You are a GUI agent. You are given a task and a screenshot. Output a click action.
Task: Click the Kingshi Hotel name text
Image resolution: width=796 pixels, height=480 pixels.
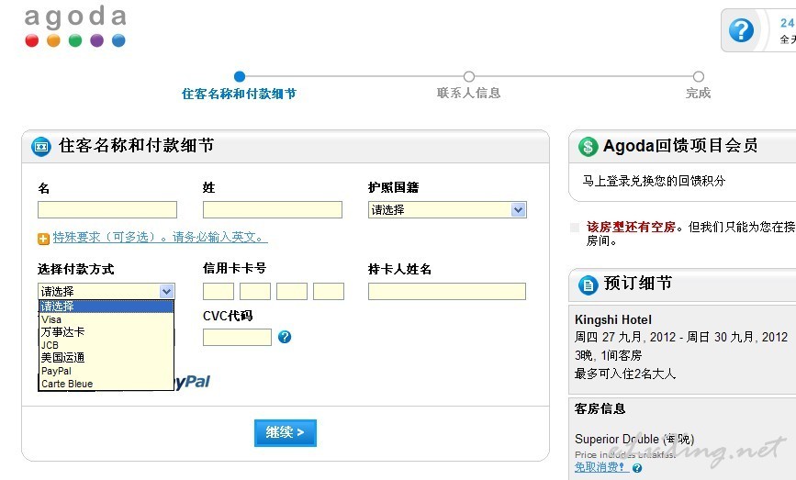pyautogui.click(x=612, y=319)
